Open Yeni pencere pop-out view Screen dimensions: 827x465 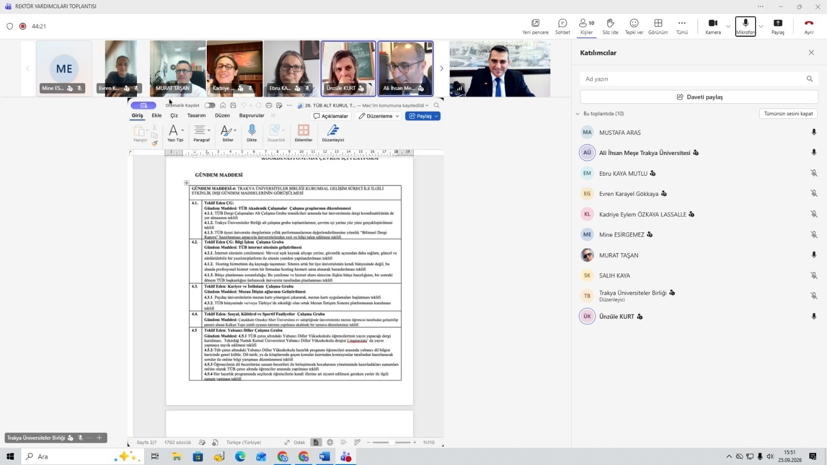(x=535, y=26)
